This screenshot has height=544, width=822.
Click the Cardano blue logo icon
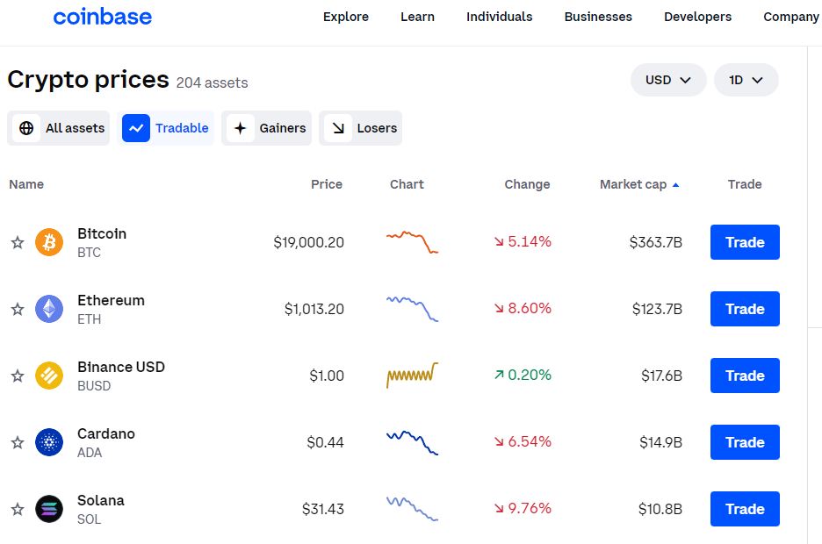tap(49, 442)
